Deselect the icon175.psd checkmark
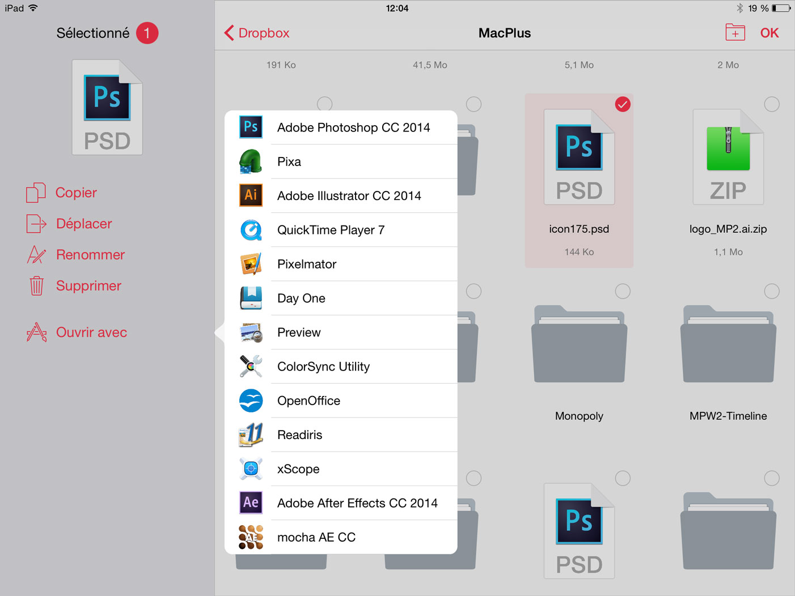795x596 pixels. coord(623,104)
